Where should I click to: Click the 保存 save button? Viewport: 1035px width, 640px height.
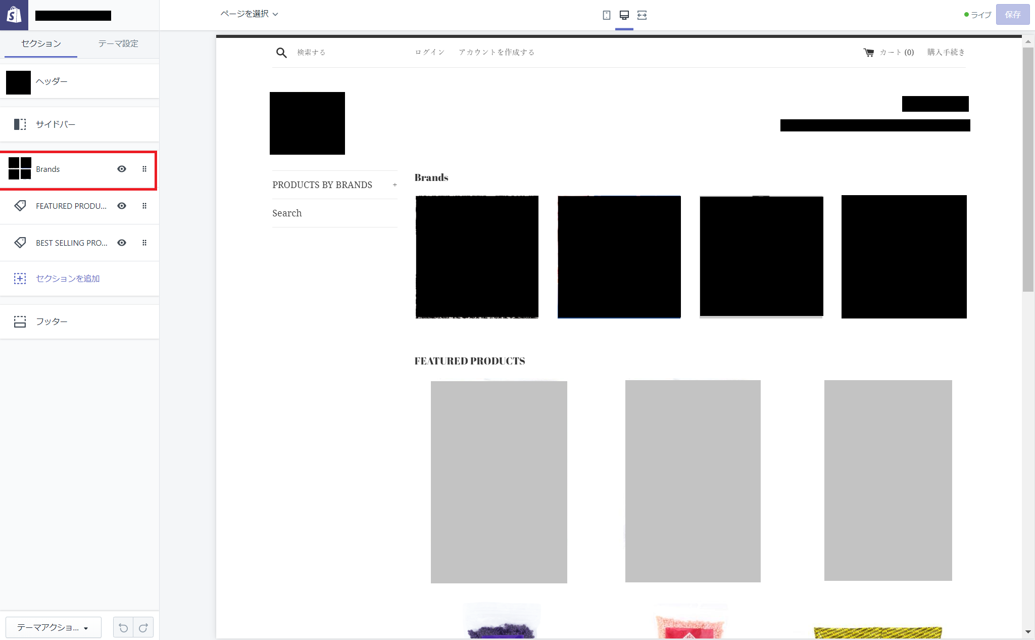point(1012,15)
